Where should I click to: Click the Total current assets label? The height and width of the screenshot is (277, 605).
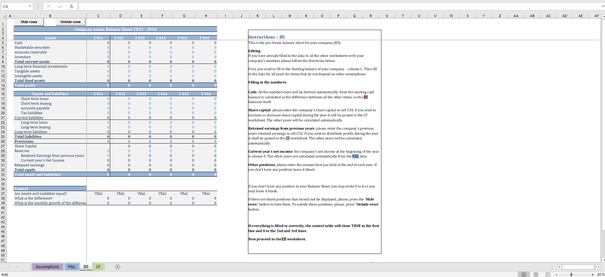pos(32,62)
